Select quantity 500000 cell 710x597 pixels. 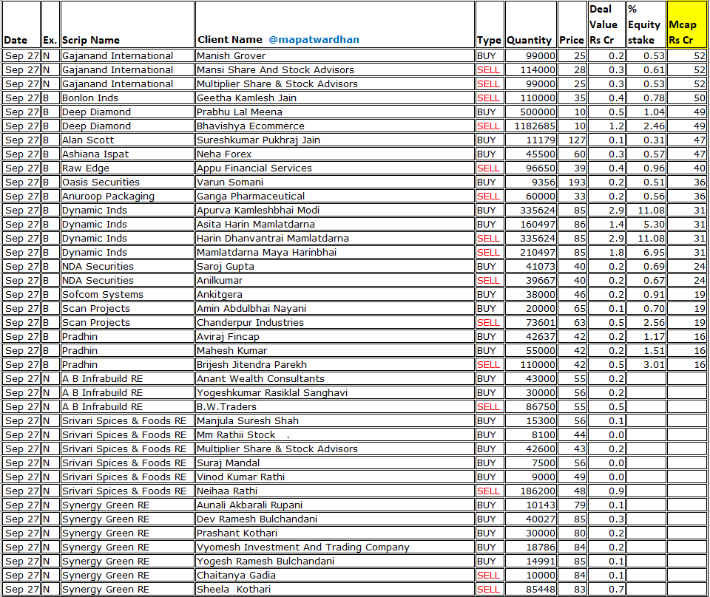[x=531, y=112]
